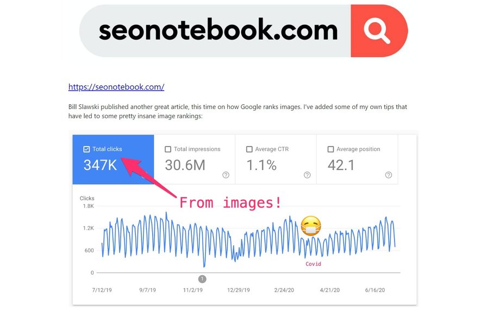Screen dimensions: 500x312
Task: Click the red search magnifier button
Action: tap(379, 31)
